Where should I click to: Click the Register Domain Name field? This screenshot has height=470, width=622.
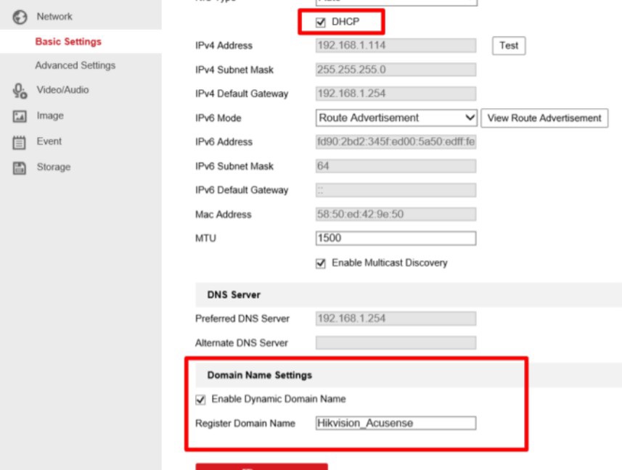(x=396, y=423)
